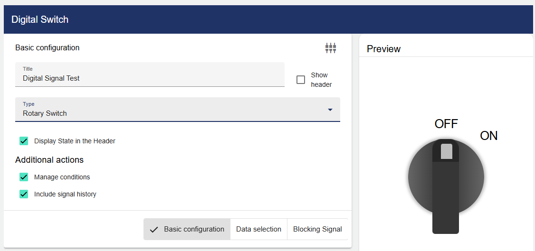Viewport: 535px width, 251px height.
Task: Focus the Title field containing Digital Signal Test
Action: pyautogui.click(x=150, y=78)
